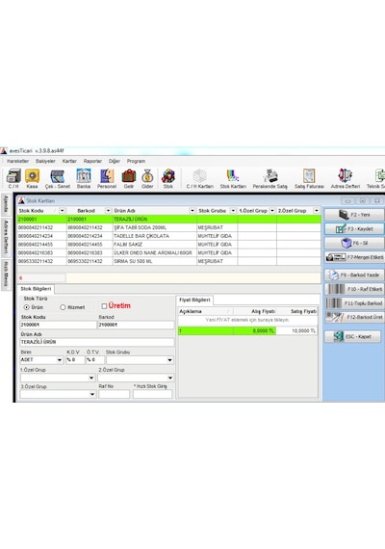Open the Gider money bag icon
This screenshot has height=549, width=385.
[147, 176]
